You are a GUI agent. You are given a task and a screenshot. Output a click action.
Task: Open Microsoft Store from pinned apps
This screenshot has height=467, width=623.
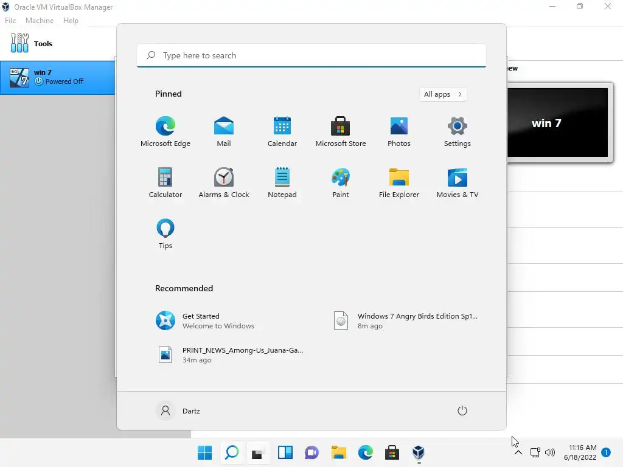click(x=341, y=132)
